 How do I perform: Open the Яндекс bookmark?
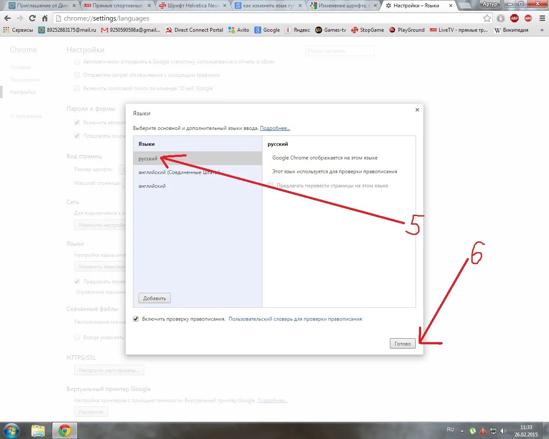click(298, 30)
